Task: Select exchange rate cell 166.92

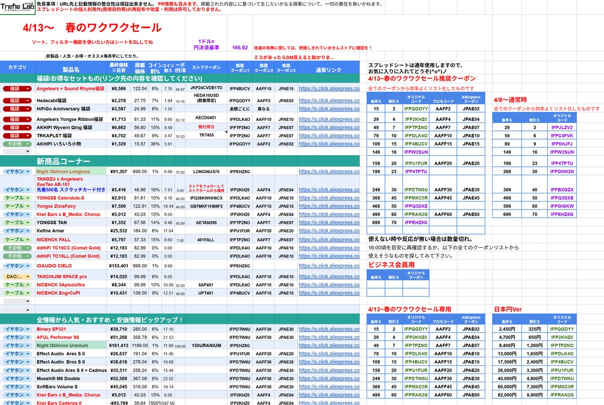Action: tap(240, 47)
